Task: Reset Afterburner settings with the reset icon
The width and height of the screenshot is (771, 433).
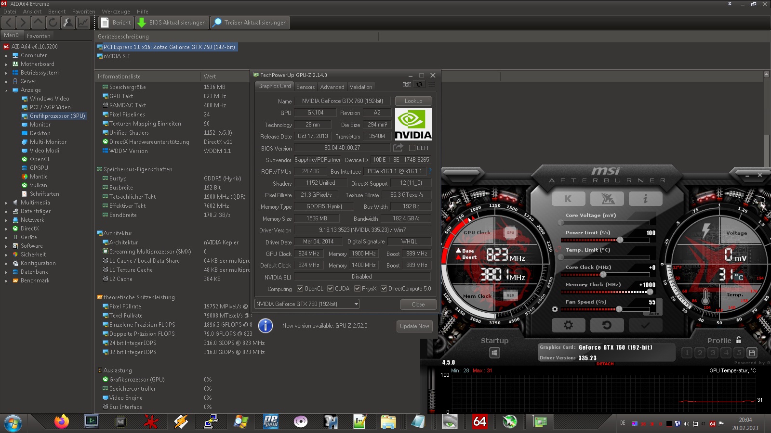Action: coord(607,325)
